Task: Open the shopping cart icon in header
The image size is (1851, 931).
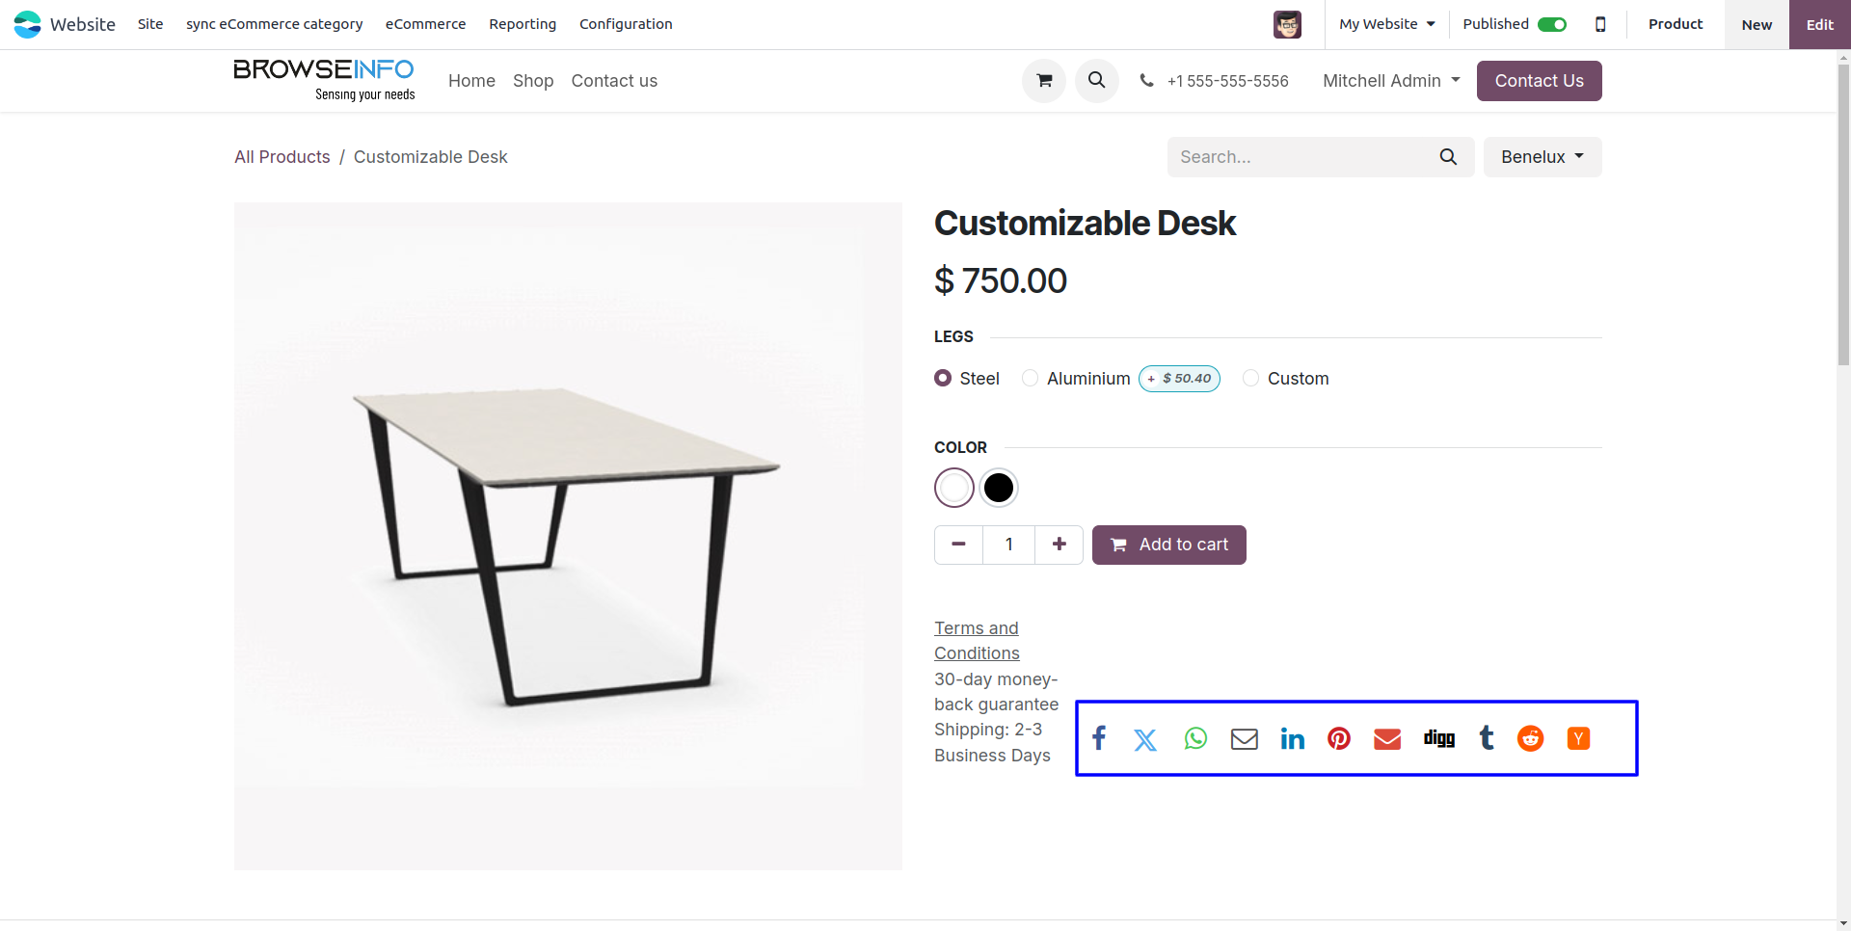Action: coord(1043,81)
